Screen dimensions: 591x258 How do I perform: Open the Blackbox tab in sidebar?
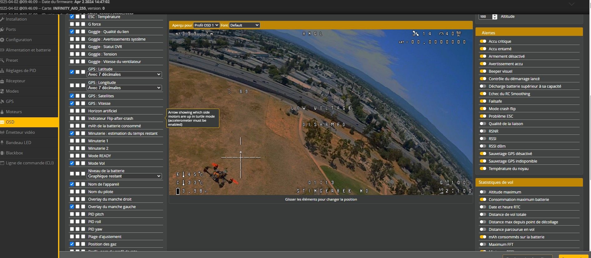point(14,153)
